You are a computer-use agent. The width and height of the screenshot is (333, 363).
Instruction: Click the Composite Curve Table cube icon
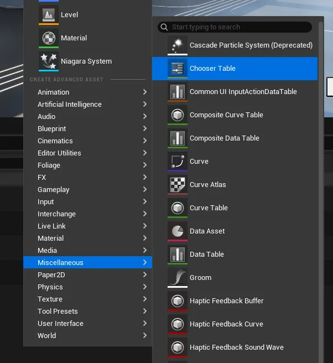178,115
